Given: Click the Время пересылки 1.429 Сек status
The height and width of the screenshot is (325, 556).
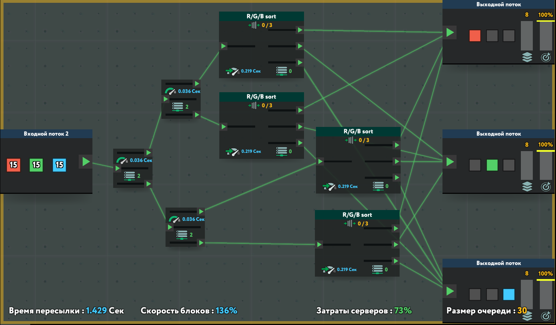Looking at the screenshot, I should [66, 311].
